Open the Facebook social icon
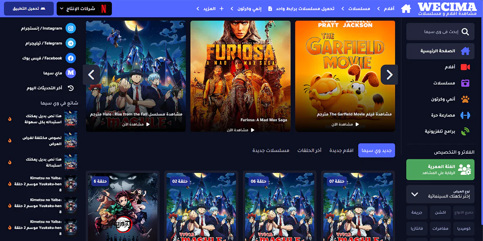Image resolution: width=483 pixels, height=241 pixels. click(71, 58)
